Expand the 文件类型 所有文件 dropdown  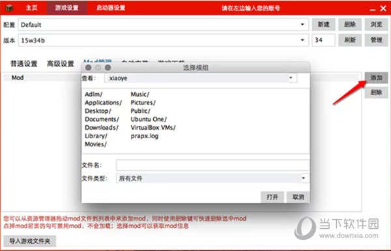click(x=212, y=179)
